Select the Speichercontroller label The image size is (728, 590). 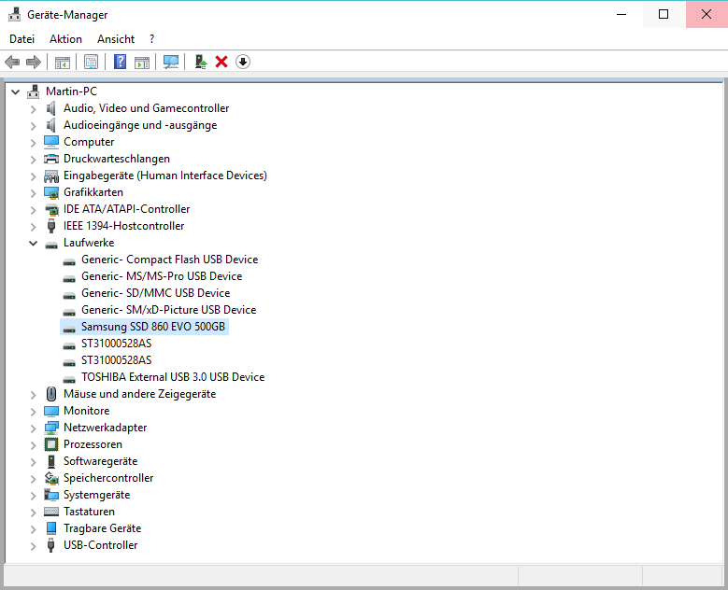tap(108, 478)
